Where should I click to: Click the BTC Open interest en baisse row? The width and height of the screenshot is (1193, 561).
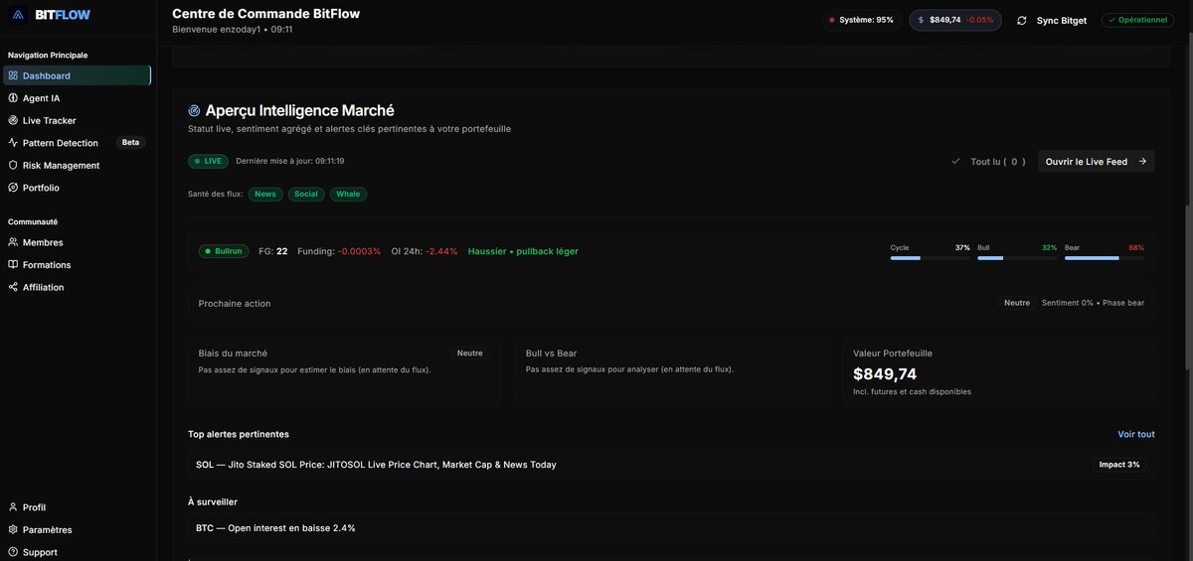671,528
